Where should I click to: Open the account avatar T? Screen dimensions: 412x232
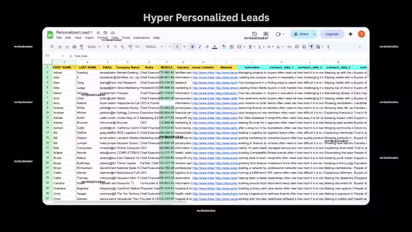[x=362, y=34]
